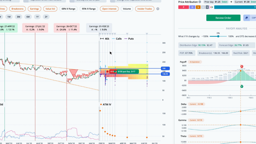Toggle the Open Interest overlay chip
This screenshot has height=144, width=256.
pos(109,9)
